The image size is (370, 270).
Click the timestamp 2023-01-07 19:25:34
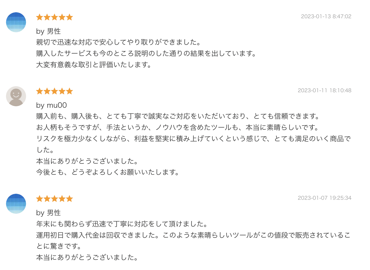tap(324, 198)
